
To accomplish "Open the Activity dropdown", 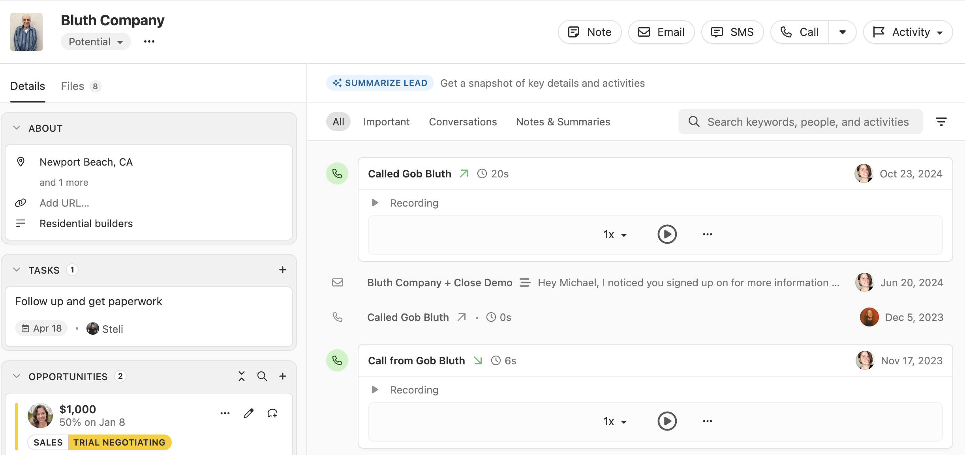I will (908, 32).
